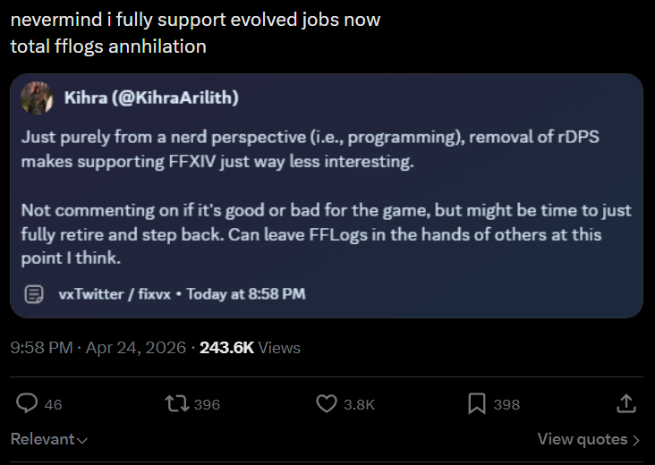The image size is (655, 465).
Task: Click the 9:58 PM Apr 24, 2026 timestamp
Action: point(98,348)
